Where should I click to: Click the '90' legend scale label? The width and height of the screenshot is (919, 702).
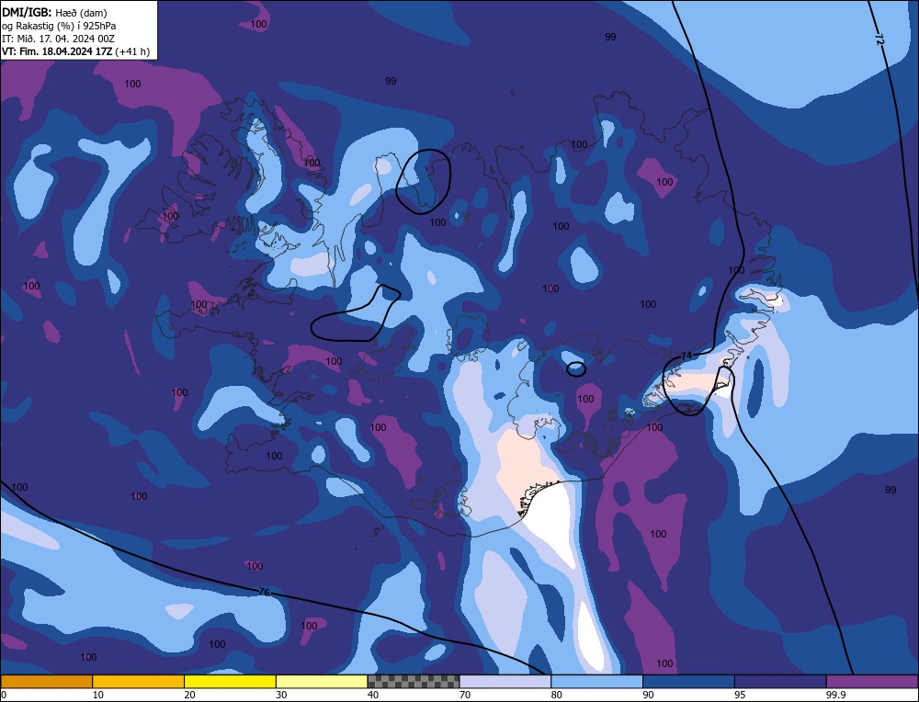(x=648, y=695)
